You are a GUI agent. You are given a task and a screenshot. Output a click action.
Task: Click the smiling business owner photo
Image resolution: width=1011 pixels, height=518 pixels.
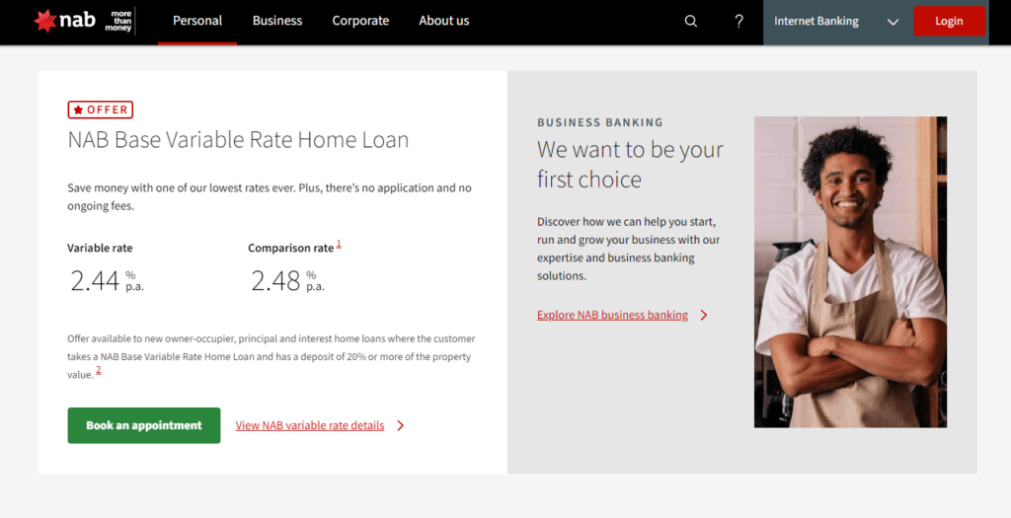(x=850, y=272)
